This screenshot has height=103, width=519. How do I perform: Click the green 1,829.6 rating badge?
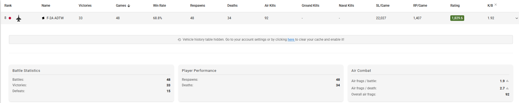tap(457, 18)
